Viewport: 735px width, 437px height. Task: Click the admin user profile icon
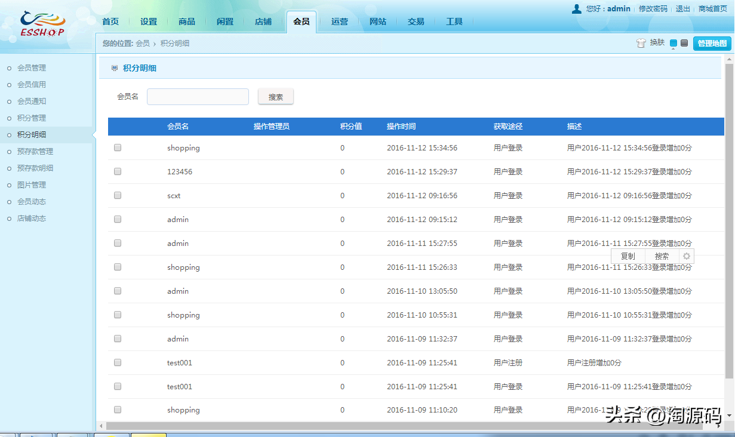pyautogui.click(x=577, y=8)
